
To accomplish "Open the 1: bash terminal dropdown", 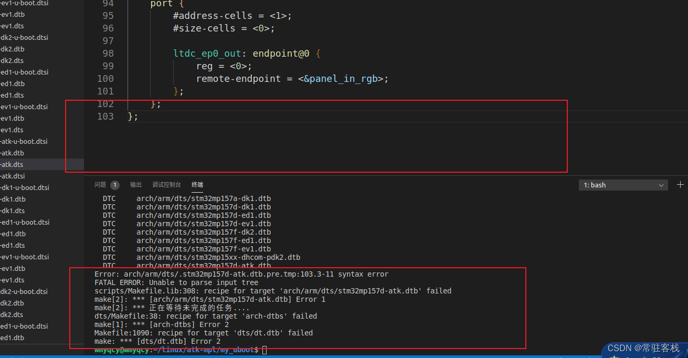I will click(x=622, y=184).
